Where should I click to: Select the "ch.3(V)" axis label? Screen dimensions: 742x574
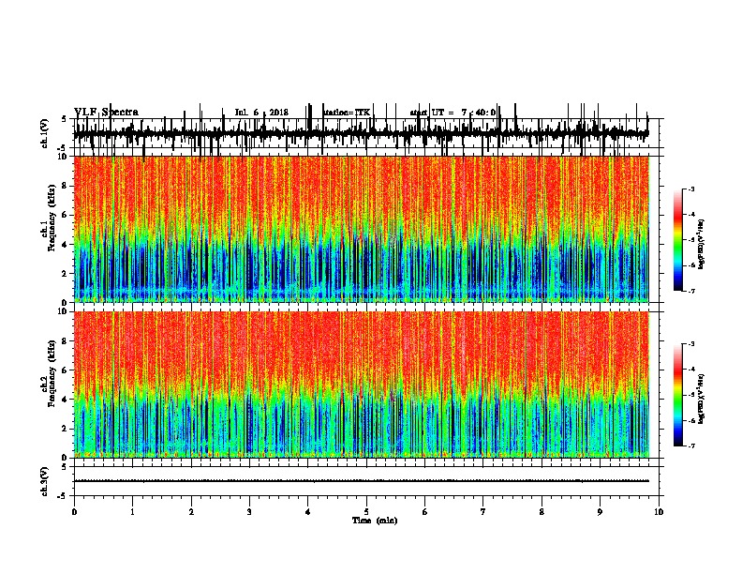[x=44, y=482]
